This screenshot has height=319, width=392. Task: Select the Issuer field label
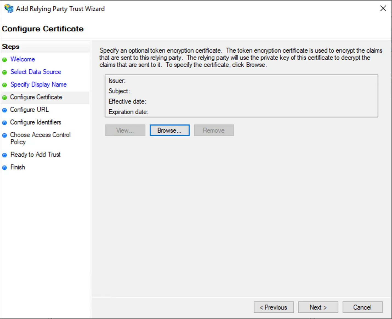(117, 81)
